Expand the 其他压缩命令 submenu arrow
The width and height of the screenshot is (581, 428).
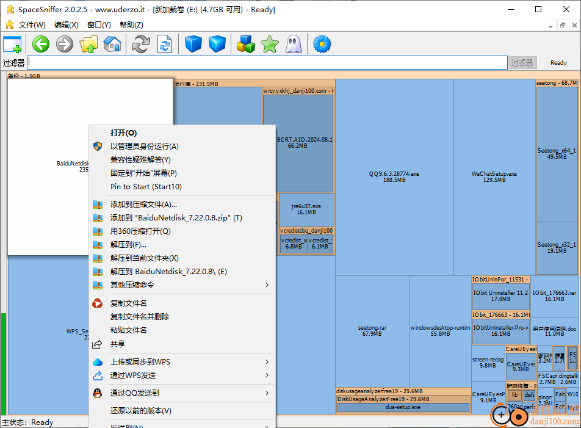click(267, 285)
